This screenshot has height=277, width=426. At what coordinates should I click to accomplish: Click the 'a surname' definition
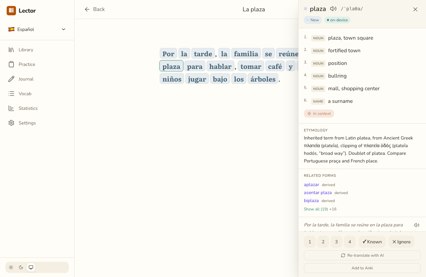pyautogui.click(x=340, y=101)
